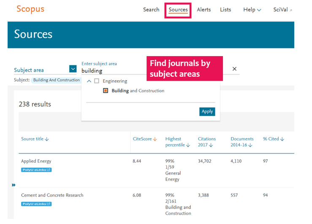Click the Scopus logo
The image size is (312, 224).
[30, 9]
